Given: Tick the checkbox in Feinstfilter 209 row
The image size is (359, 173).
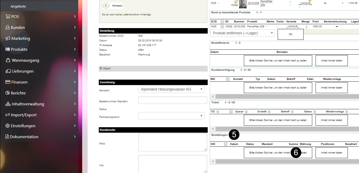Looking at the screenshot, I should coord(222,27).
